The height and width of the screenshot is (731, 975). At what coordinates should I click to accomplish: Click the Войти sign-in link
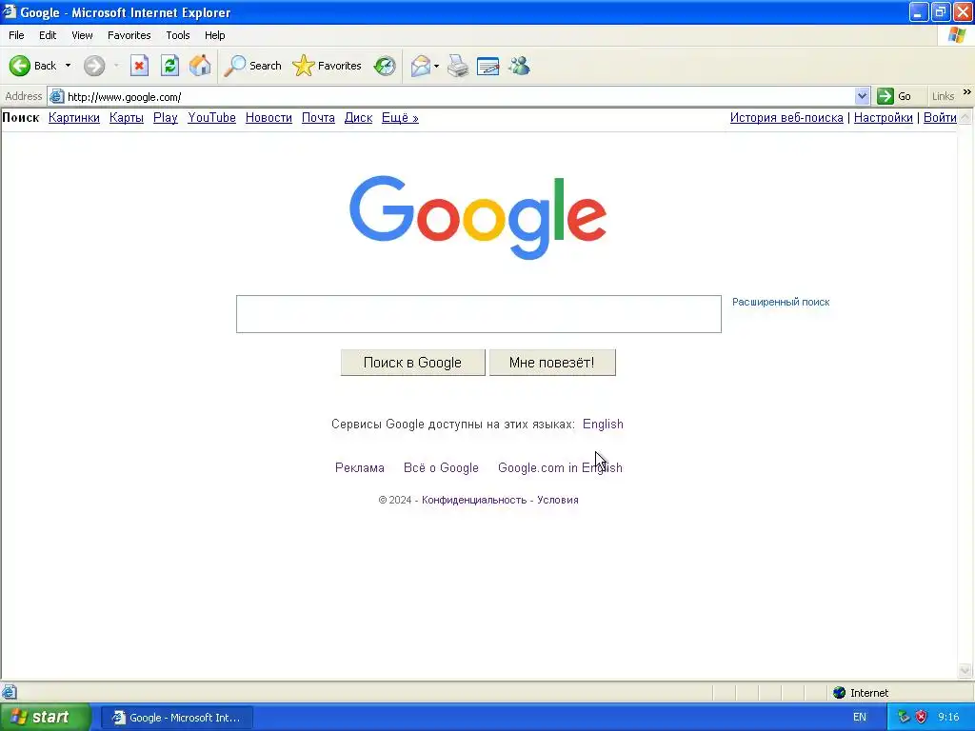click(x=940, y=117)
